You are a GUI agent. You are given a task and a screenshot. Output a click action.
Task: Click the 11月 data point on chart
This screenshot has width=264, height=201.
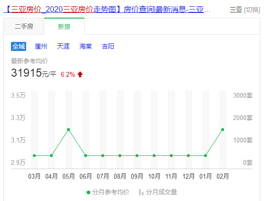[171, 155]
